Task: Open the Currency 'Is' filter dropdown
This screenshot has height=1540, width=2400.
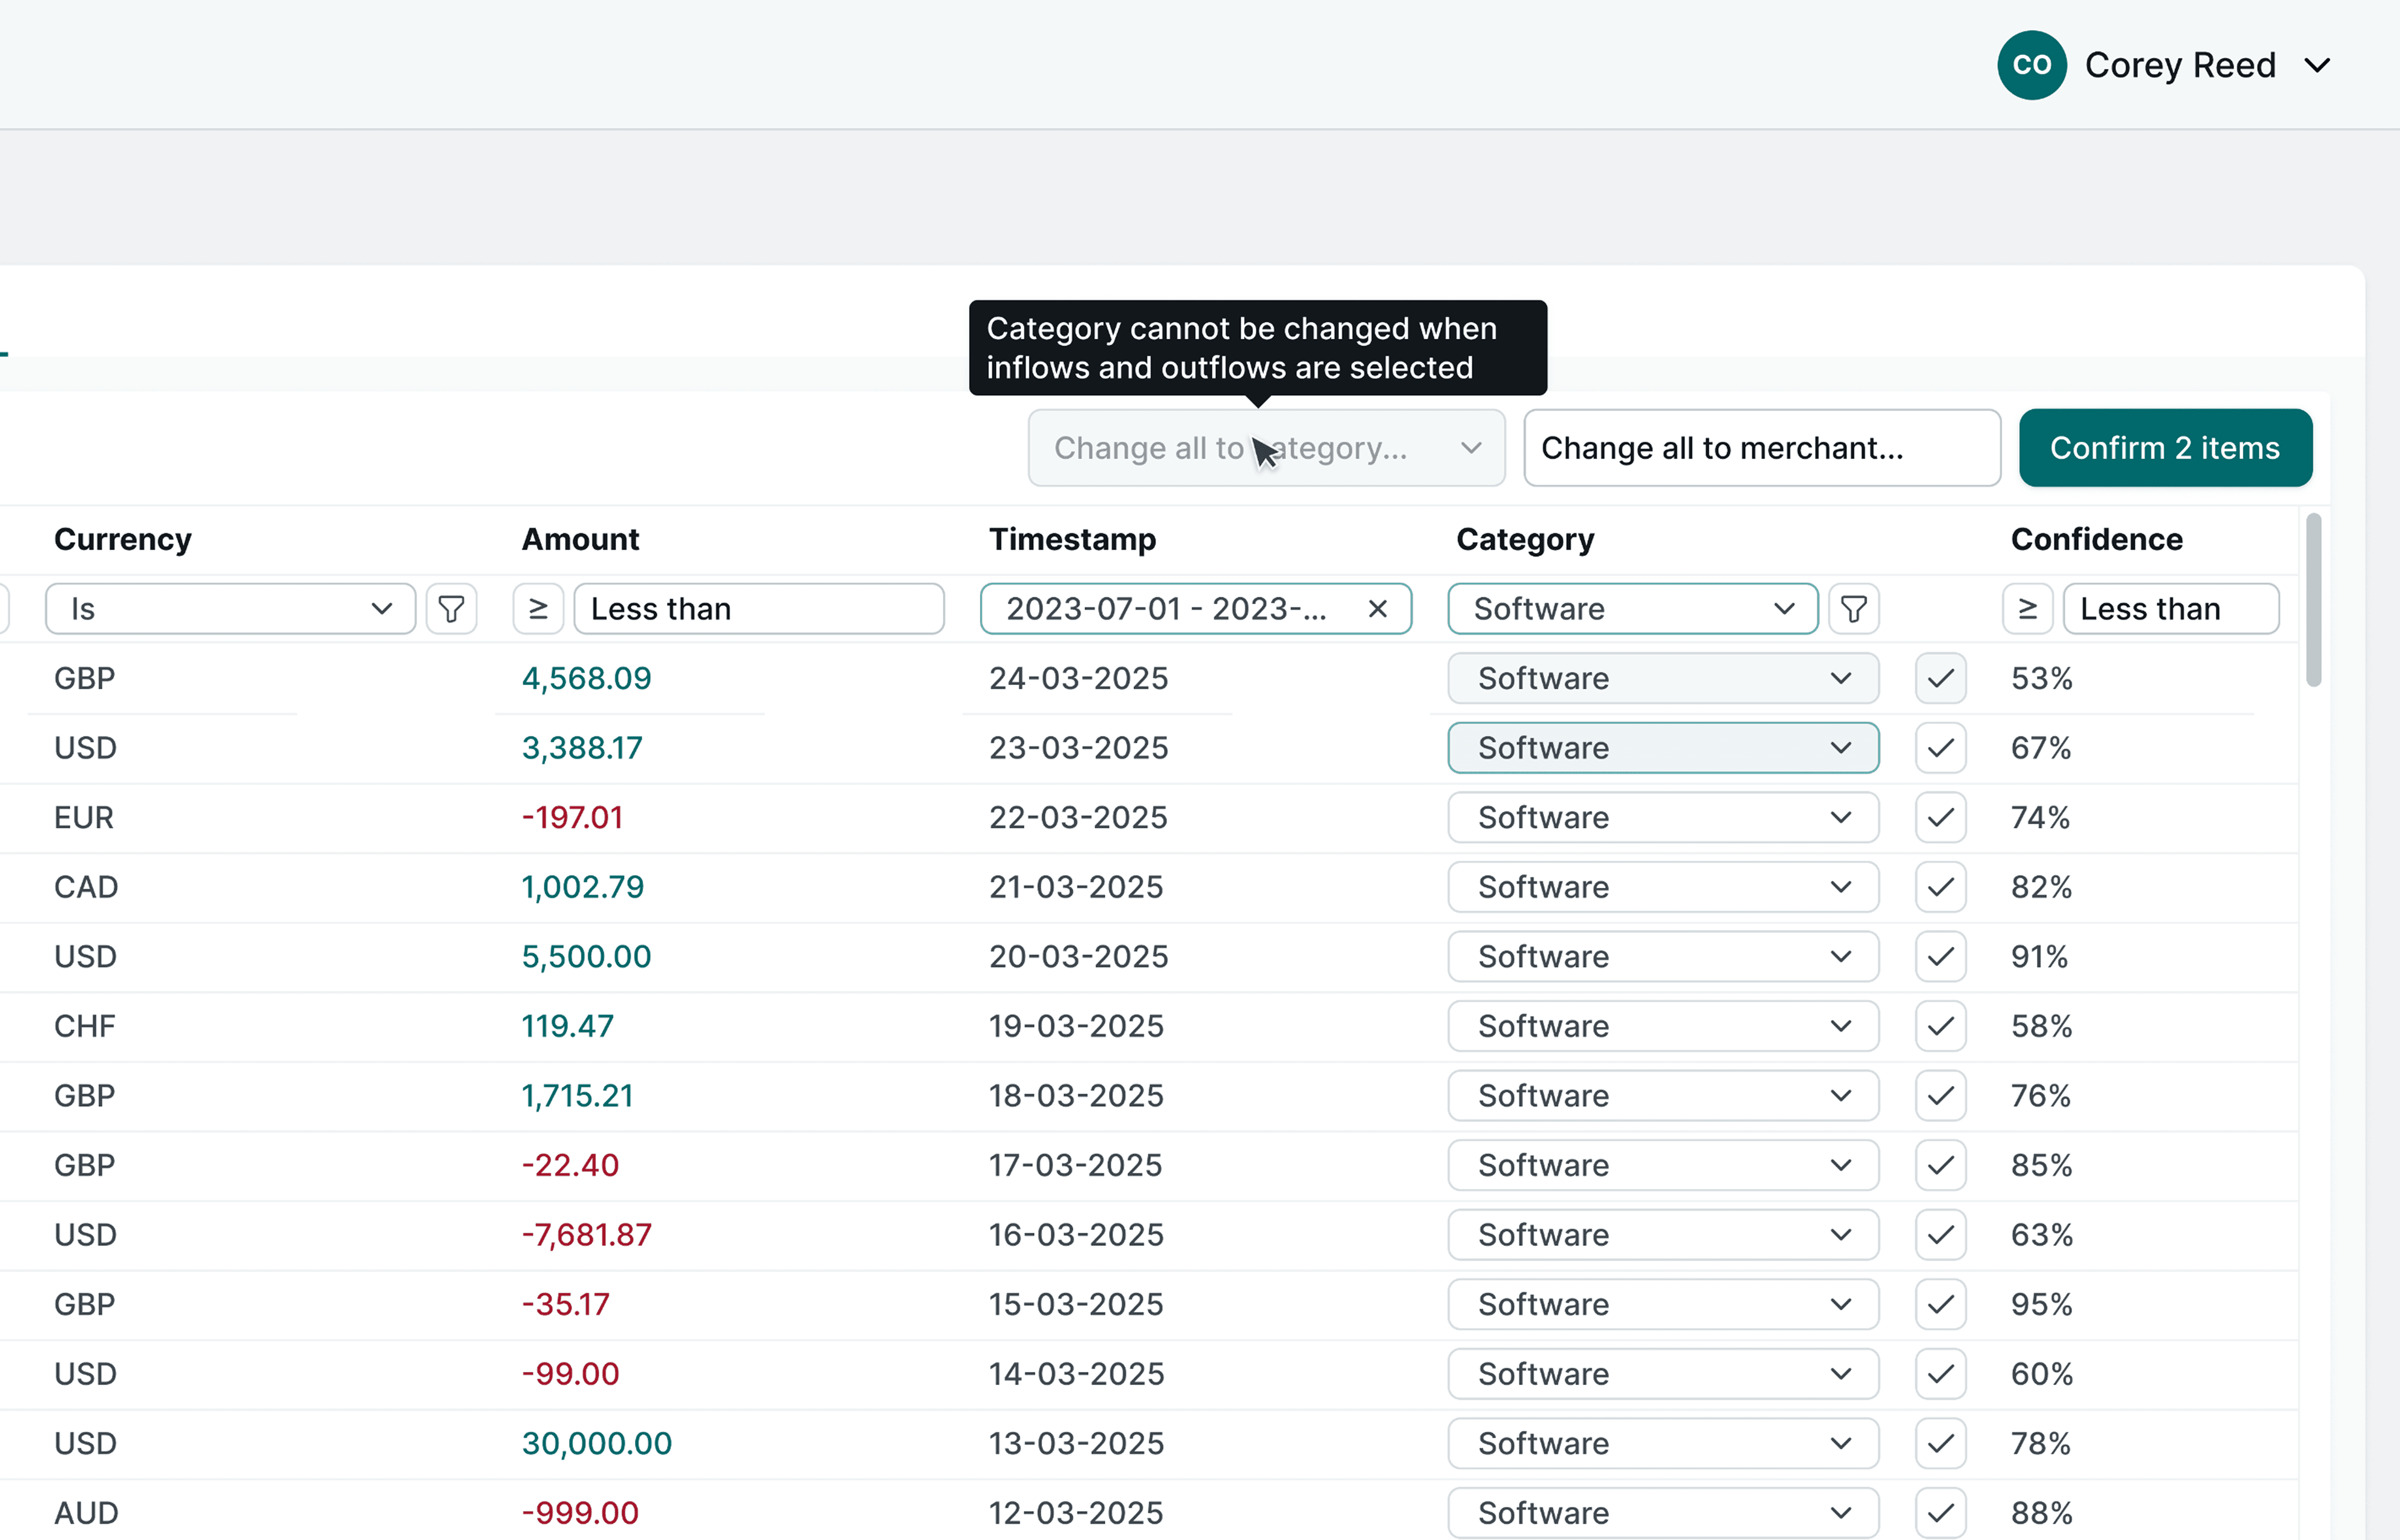Action: (x=230, y=609)
